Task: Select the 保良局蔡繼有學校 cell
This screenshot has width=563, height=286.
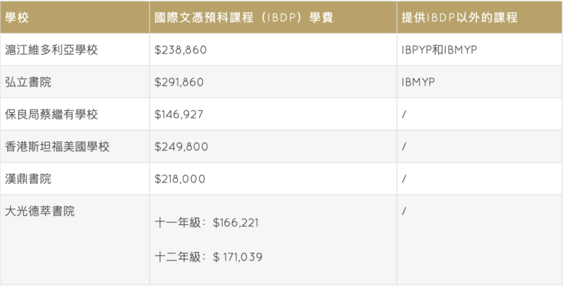Action: coord(51,115)
